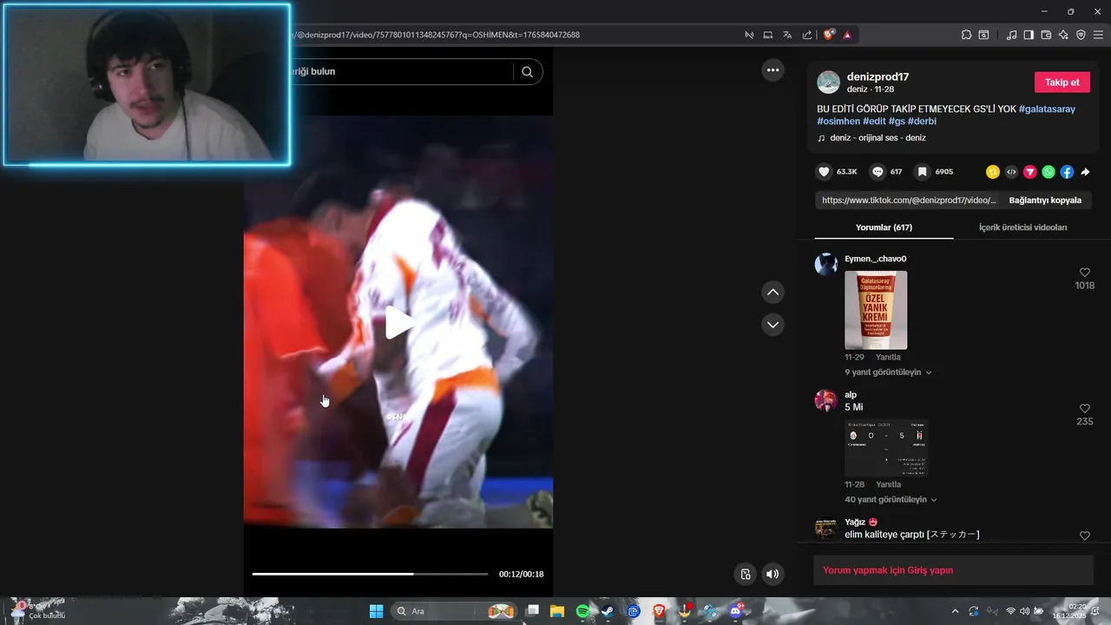Switch to Yorumlar (617) tab
Image resolution: width=1111 pixels, height=625 pixels.
[884, 227]
